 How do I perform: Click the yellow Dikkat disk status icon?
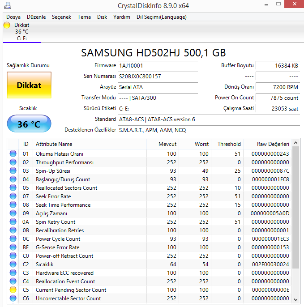coord(7,26)
